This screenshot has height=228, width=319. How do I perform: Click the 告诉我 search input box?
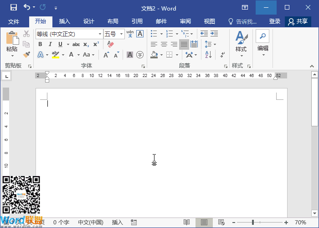click(246, 21)
